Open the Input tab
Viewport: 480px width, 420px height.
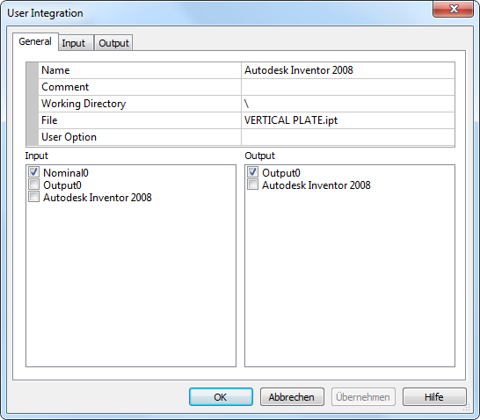(x=76, y=43)
